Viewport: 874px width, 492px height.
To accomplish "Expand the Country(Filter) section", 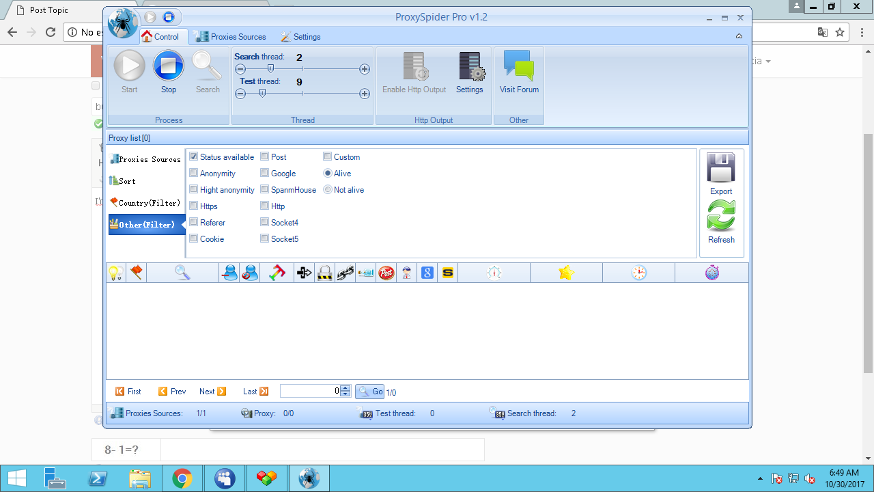I will coord(147,203).
